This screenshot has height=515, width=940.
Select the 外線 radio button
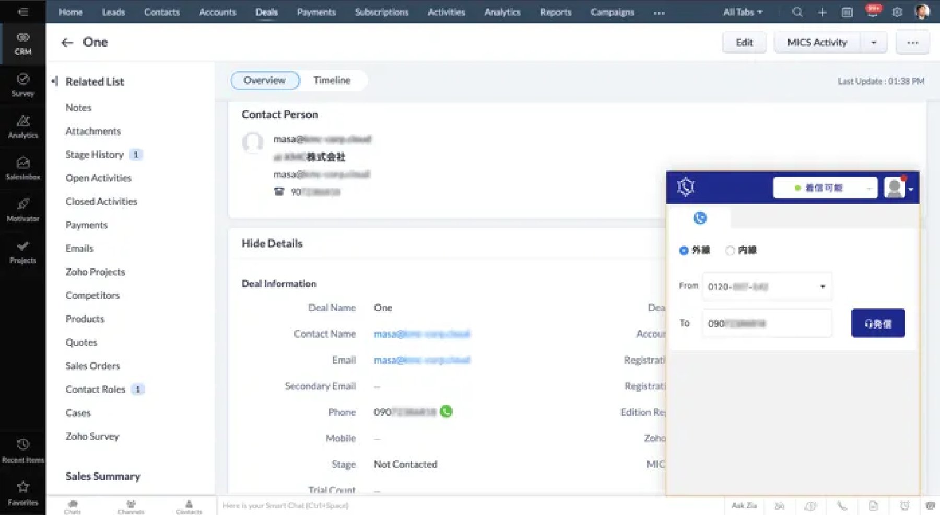684,250
